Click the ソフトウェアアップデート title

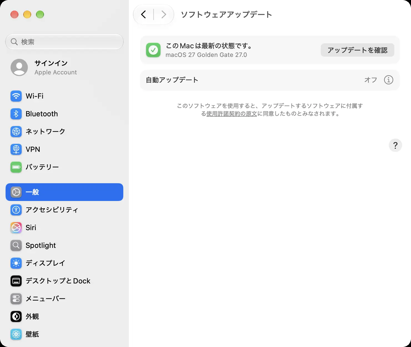pos(226,14)
